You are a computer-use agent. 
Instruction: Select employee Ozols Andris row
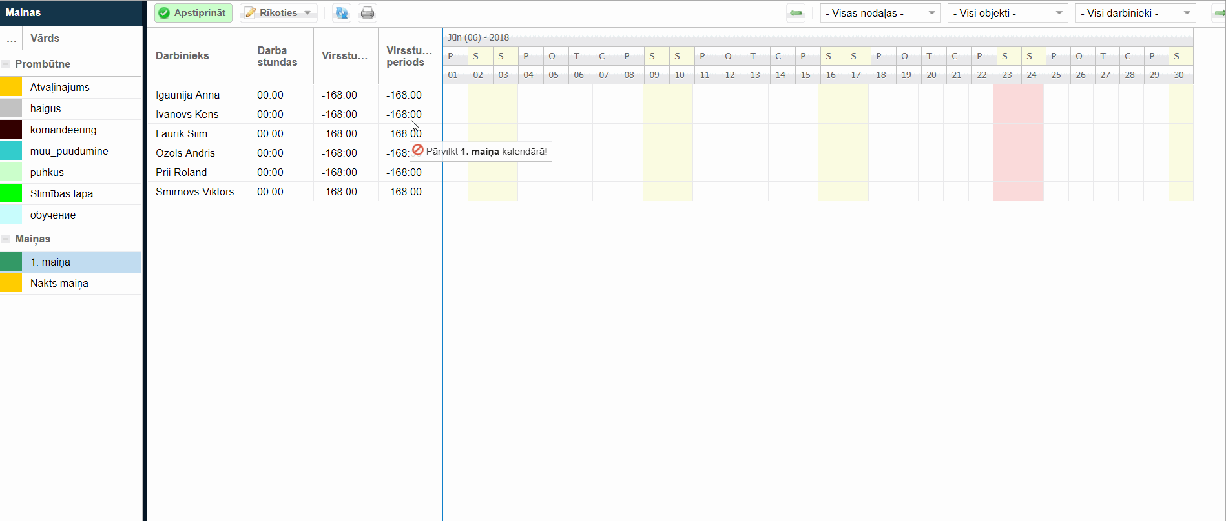(185, 153)
